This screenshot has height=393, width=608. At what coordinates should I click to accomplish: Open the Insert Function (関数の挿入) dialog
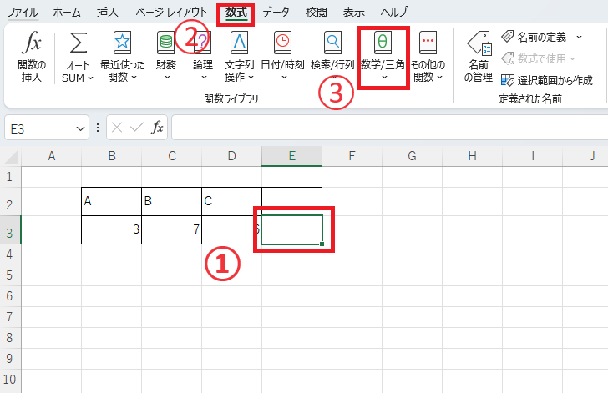pos(32,57)
